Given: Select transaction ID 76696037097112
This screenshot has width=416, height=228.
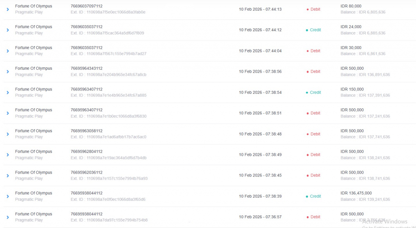Looking at the screenshot, I should [87, 6].
